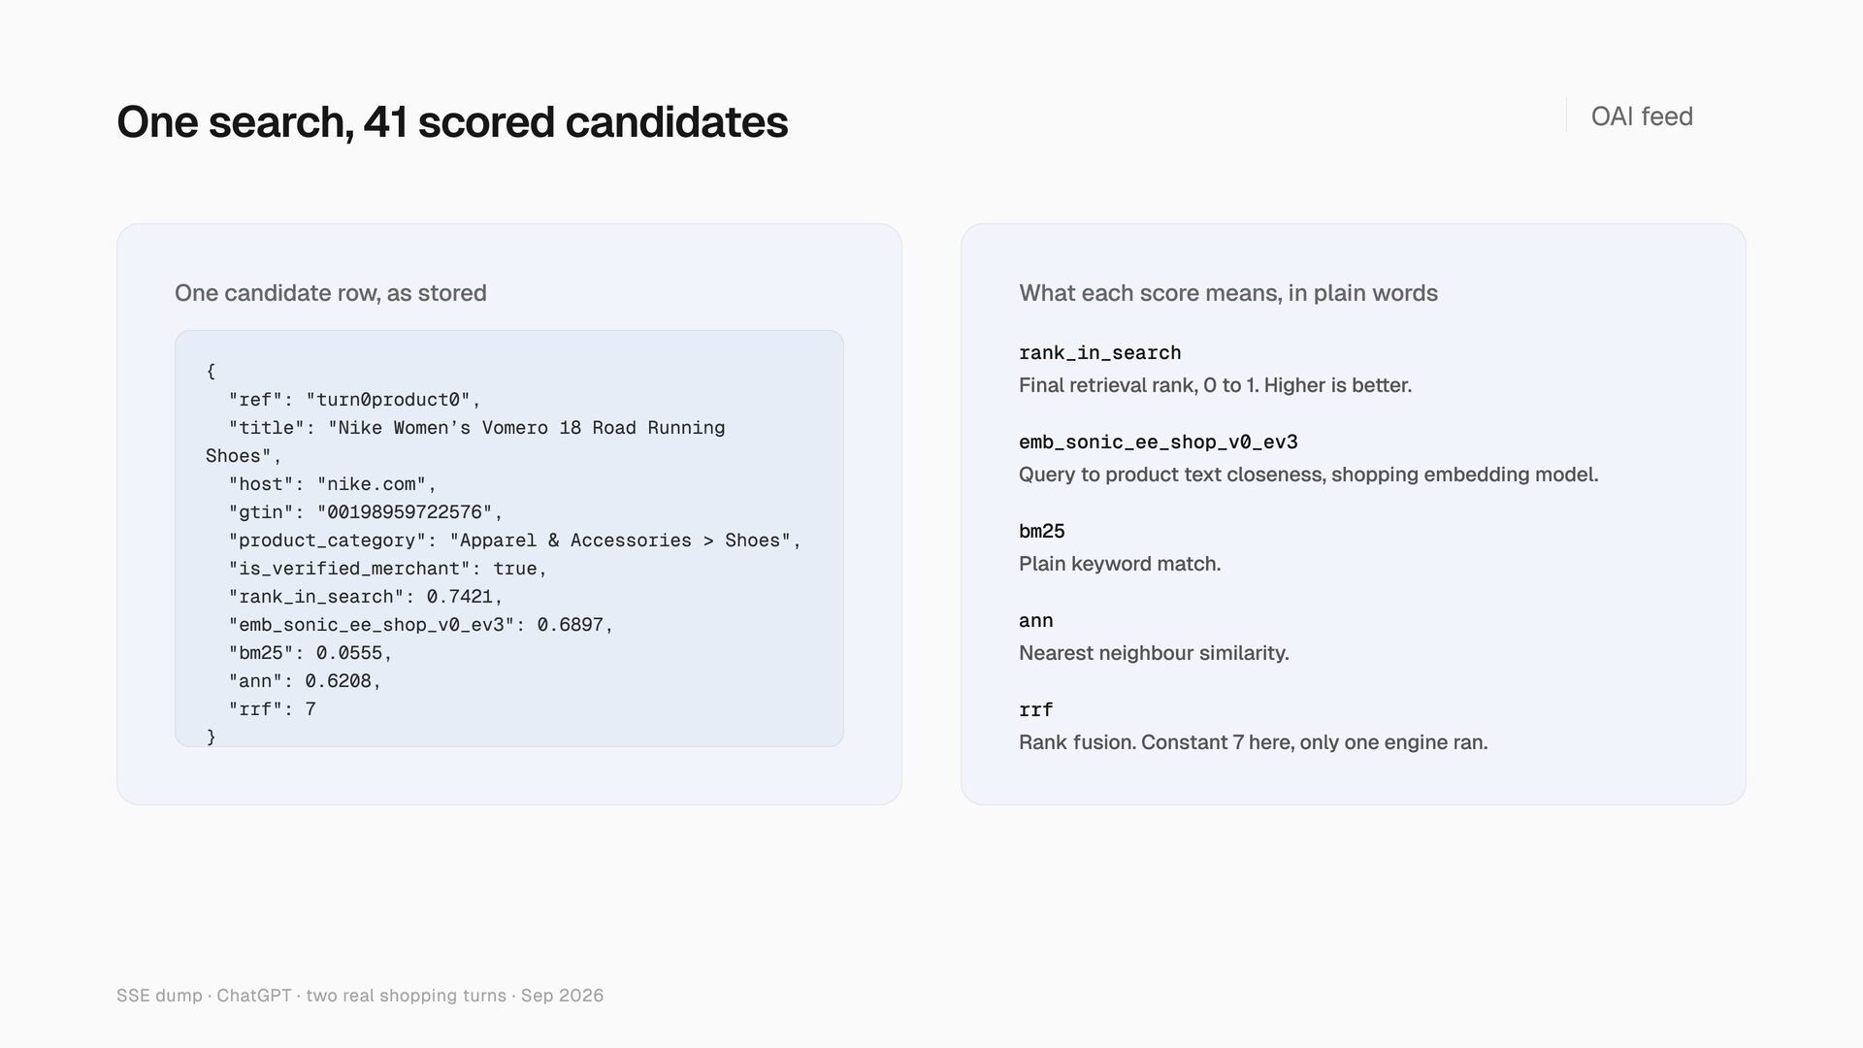Click the "host": "nike.com" line
Image resolution: width=1863 pixels, height=1048 pixels.
tap(333, 484)
